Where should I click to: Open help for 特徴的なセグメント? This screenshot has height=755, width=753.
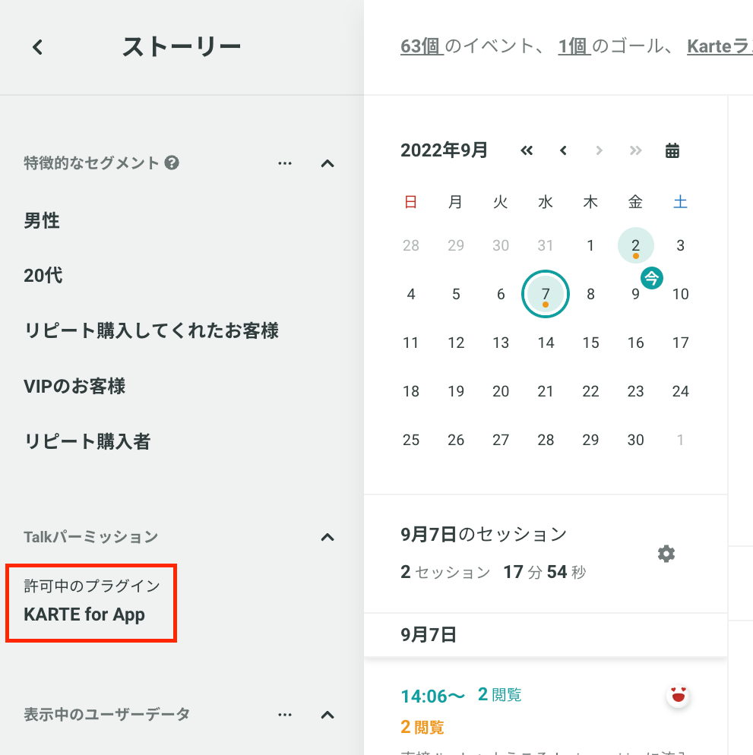tap(172, 163)
